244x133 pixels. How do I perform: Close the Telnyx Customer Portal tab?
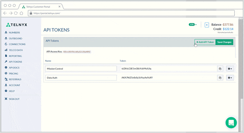tap(59, 7)
